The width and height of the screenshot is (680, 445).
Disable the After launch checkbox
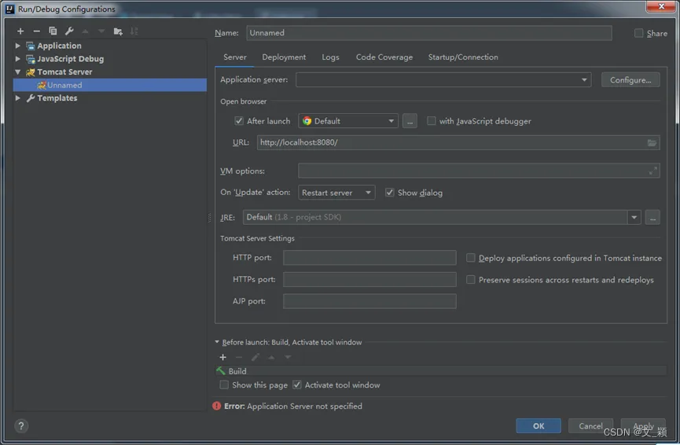point(239,121)
